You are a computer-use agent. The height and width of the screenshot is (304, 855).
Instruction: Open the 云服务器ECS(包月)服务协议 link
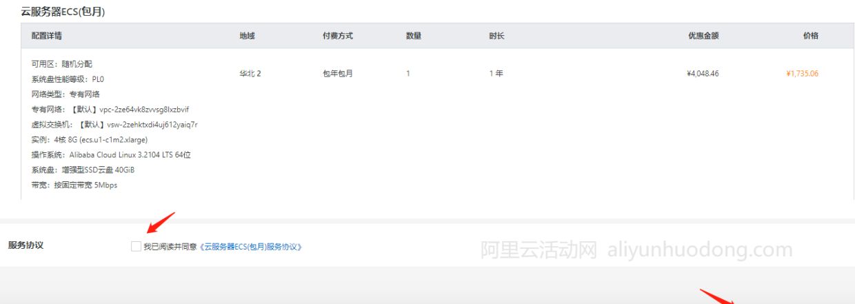tap(250, 246)
